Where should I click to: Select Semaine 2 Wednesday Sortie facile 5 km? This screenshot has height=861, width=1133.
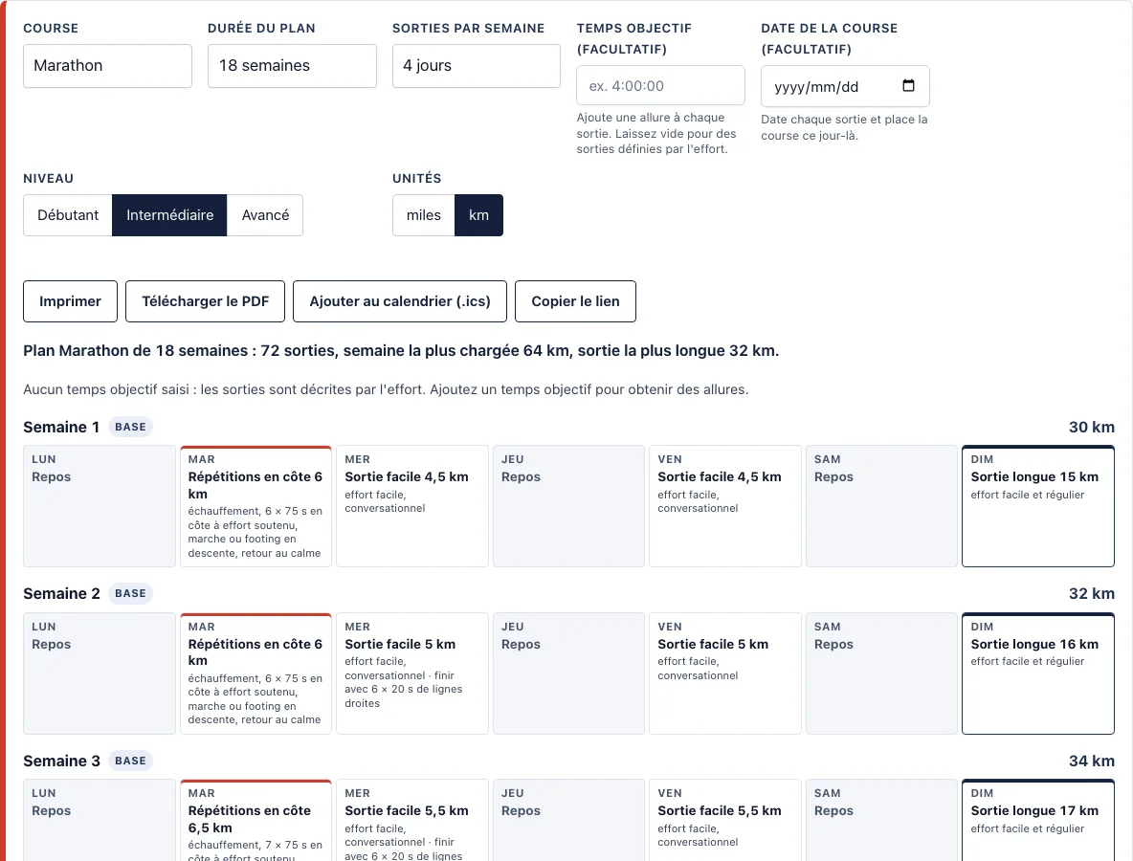(412, 673)
